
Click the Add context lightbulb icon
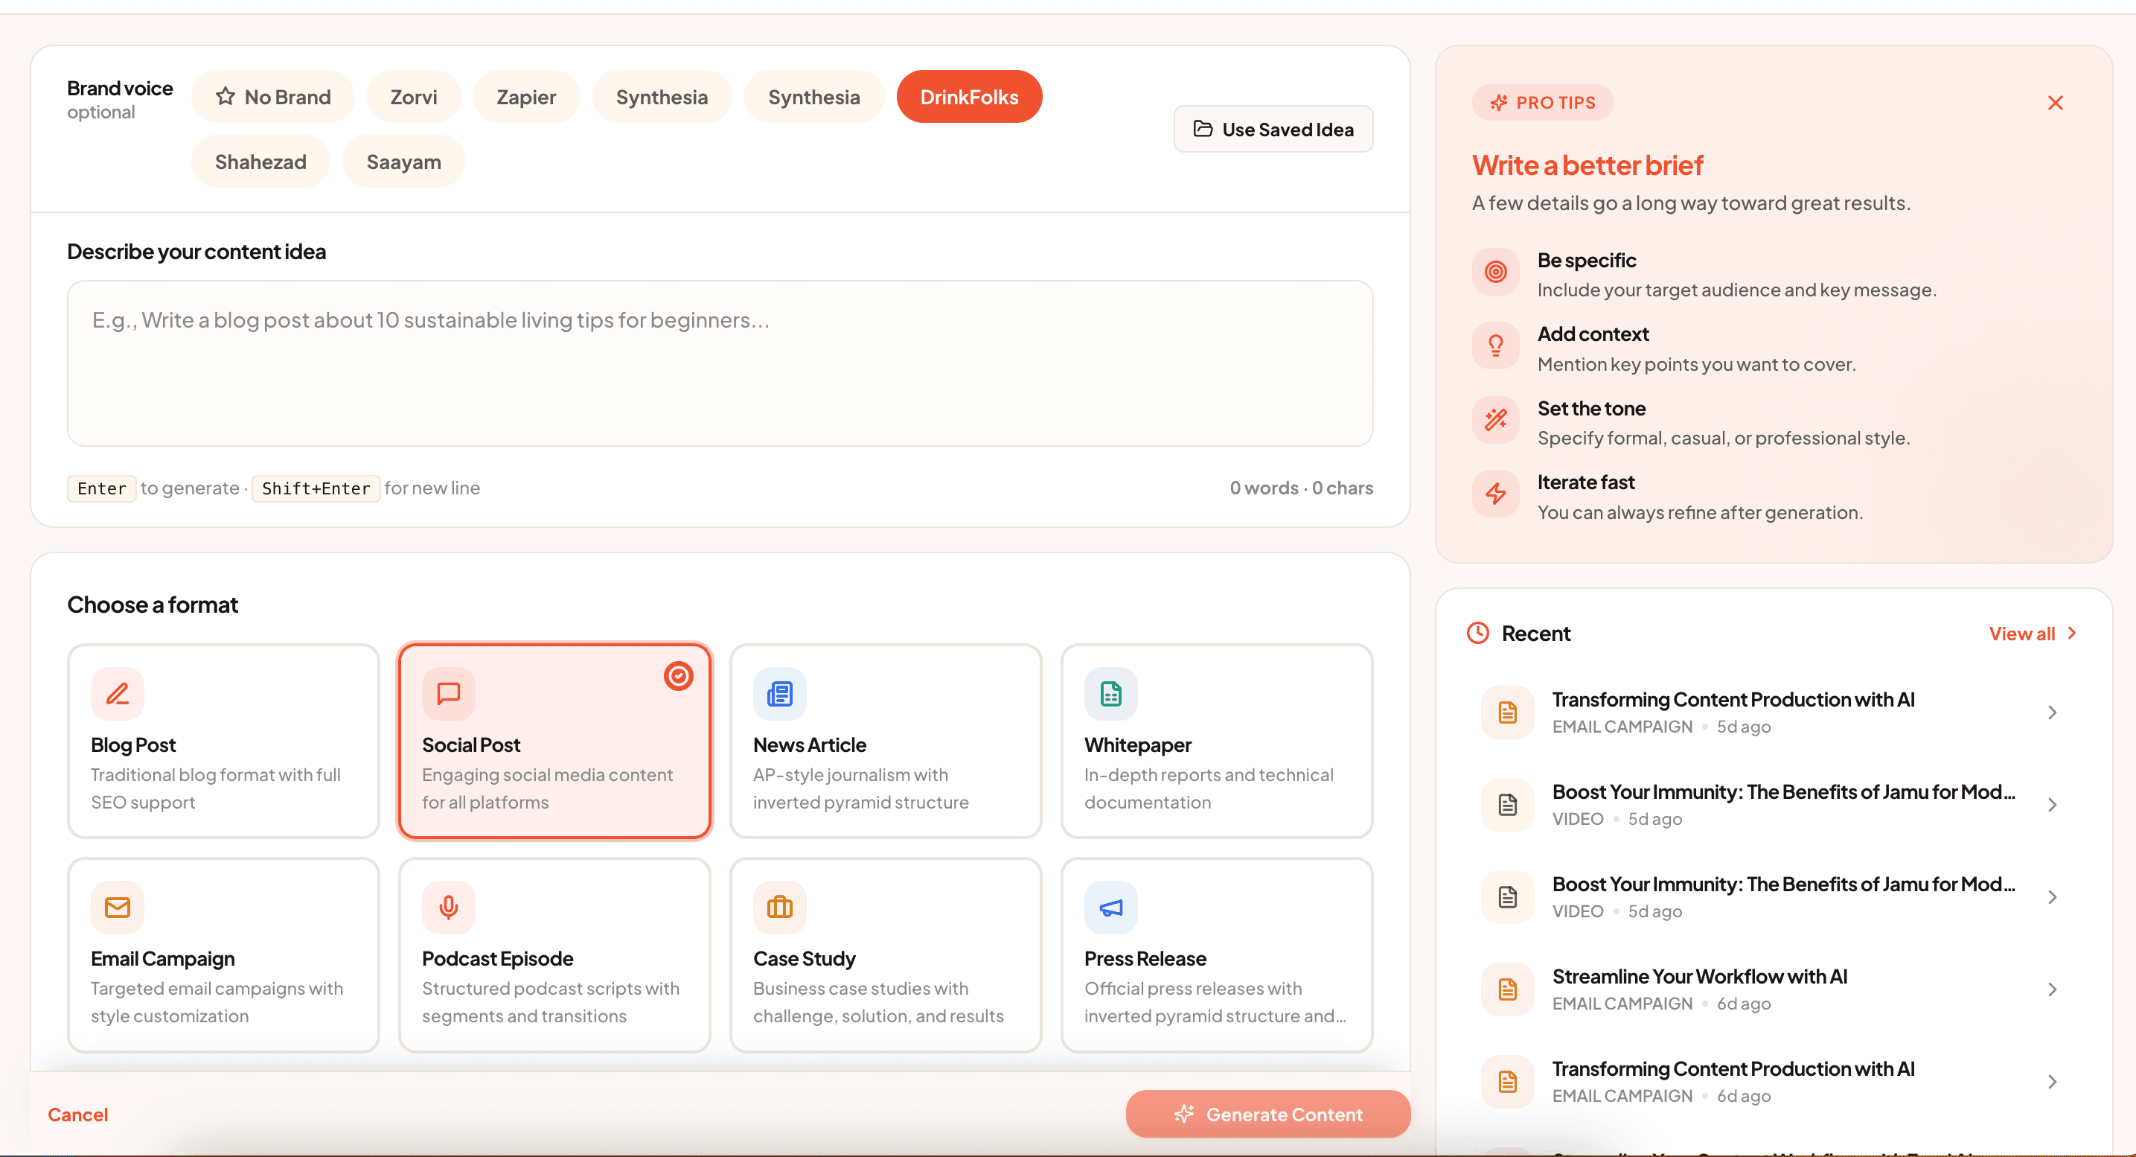1496,346
